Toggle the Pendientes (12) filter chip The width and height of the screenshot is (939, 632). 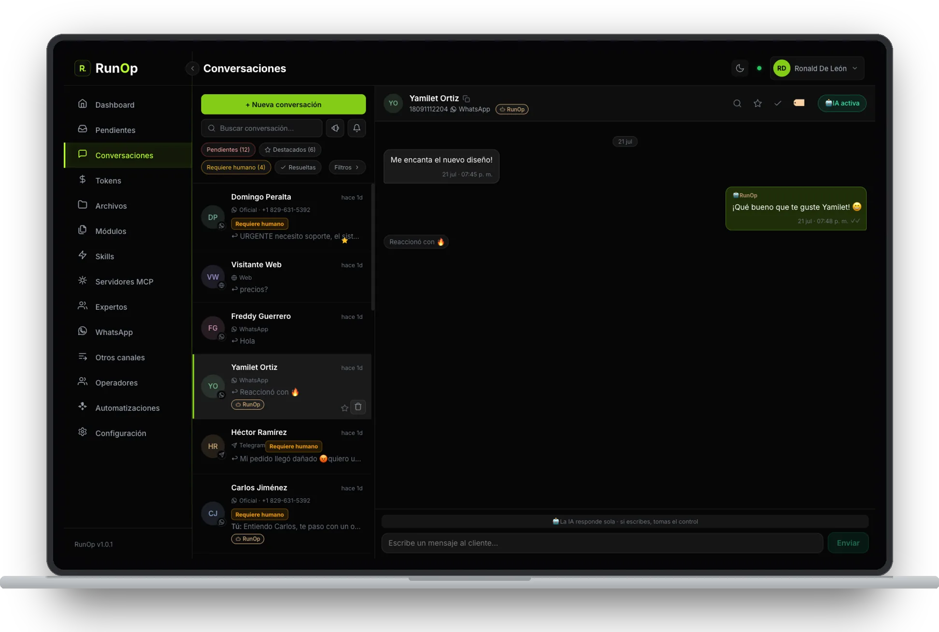tap(228, 149)
